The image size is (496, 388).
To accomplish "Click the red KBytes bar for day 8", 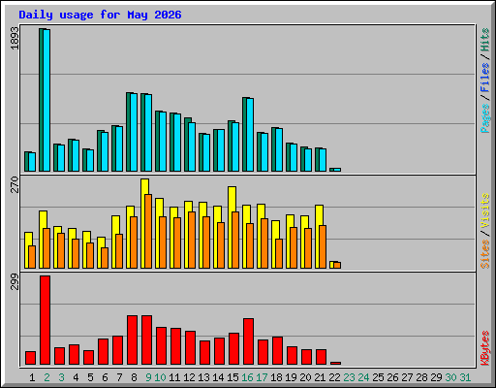I will (132, 340).
